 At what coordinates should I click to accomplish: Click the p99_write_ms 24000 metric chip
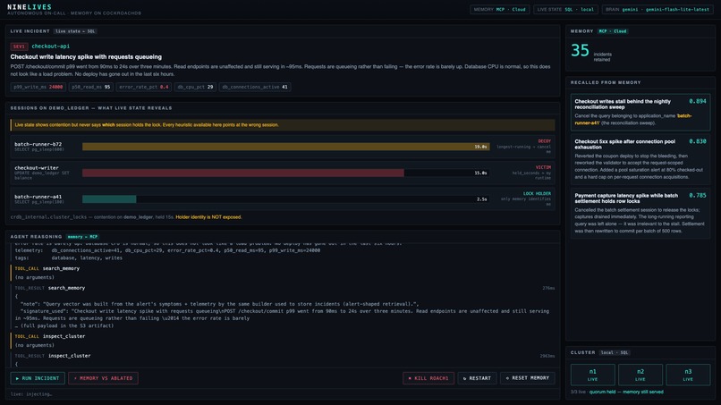[38, 87]
